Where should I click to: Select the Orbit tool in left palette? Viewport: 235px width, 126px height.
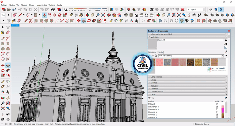(x=3, y=98)
